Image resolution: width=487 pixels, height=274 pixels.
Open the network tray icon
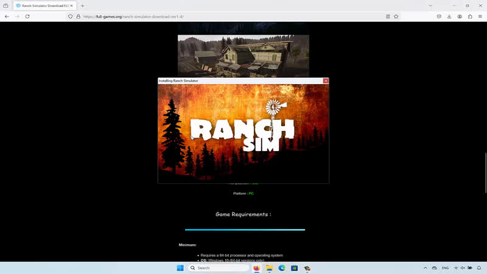(x=456, y=268)
